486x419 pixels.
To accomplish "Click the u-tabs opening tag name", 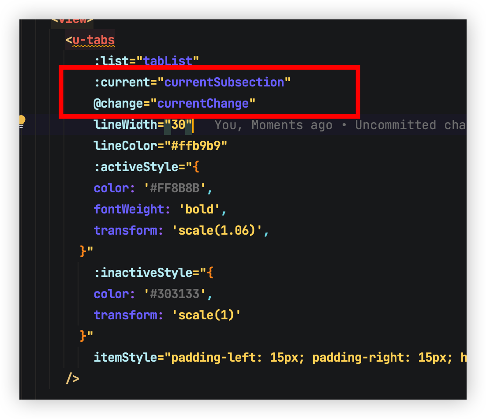I will (93, 40).
